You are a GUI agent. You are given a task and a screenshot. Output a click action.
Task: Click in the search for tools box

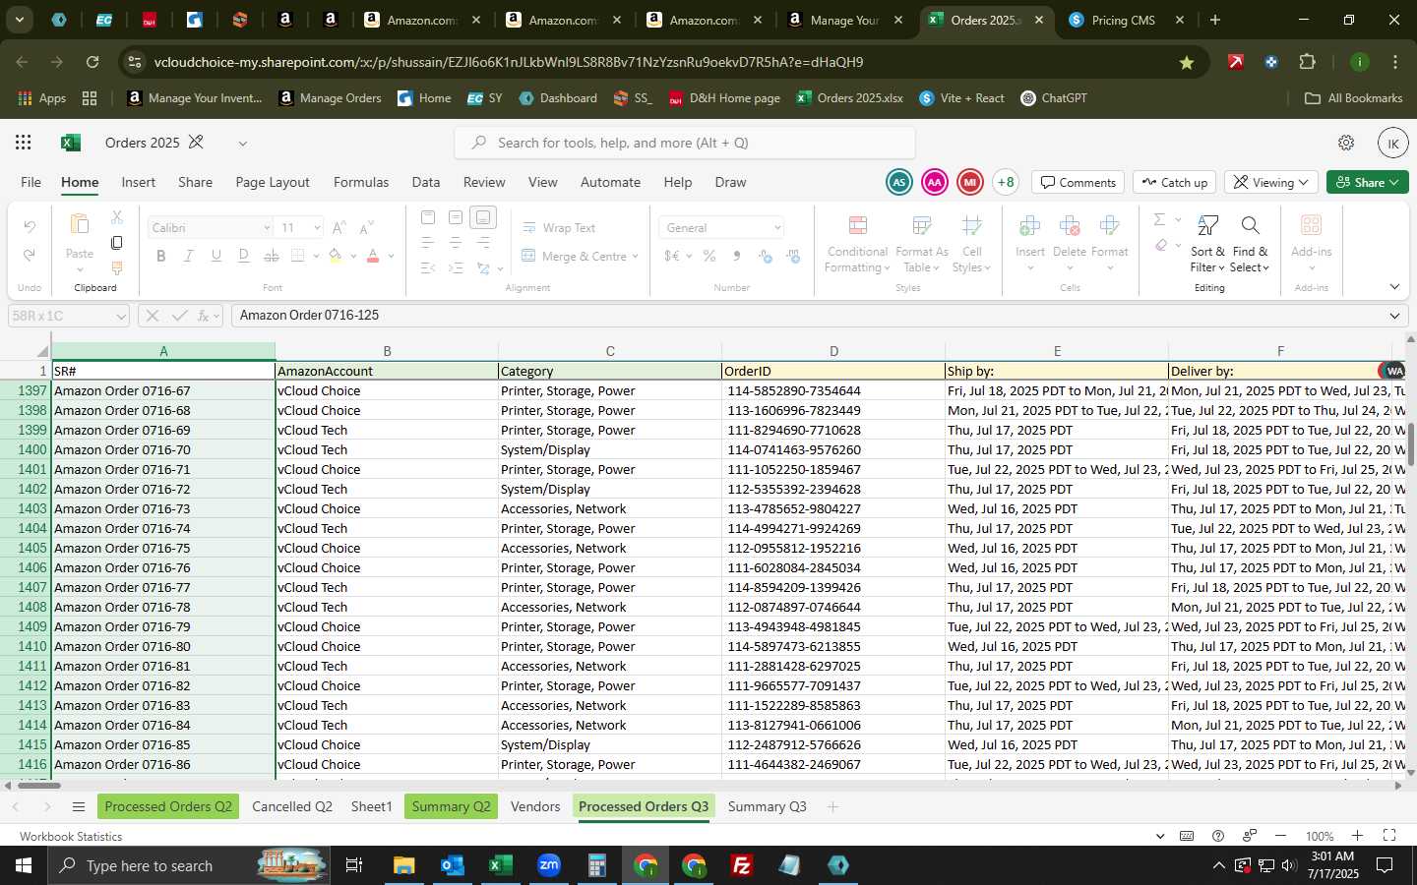[685, 143]
